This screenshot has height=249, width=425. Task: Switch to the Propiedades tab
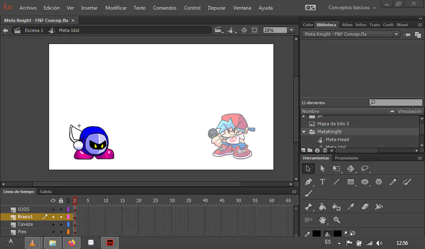[347, 158]
